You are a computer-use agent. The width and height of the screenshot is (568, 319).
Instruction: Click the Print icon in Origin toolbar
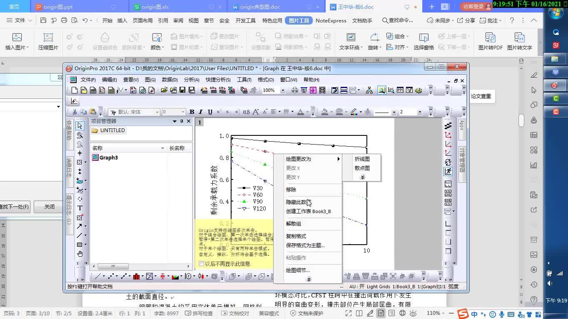pyautogui.click(x=295, y=90)
